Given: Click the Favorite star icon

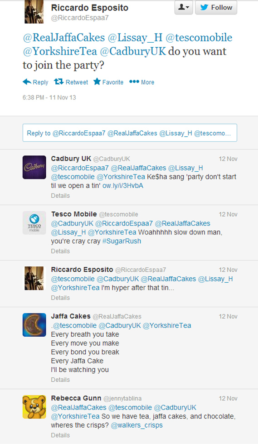Looking at the screenshot, I should pos(97,81).
